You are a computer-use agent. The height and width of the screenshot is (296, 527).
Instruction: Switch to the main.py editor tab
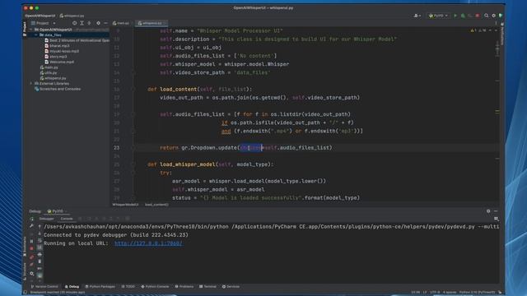[121, 23]
